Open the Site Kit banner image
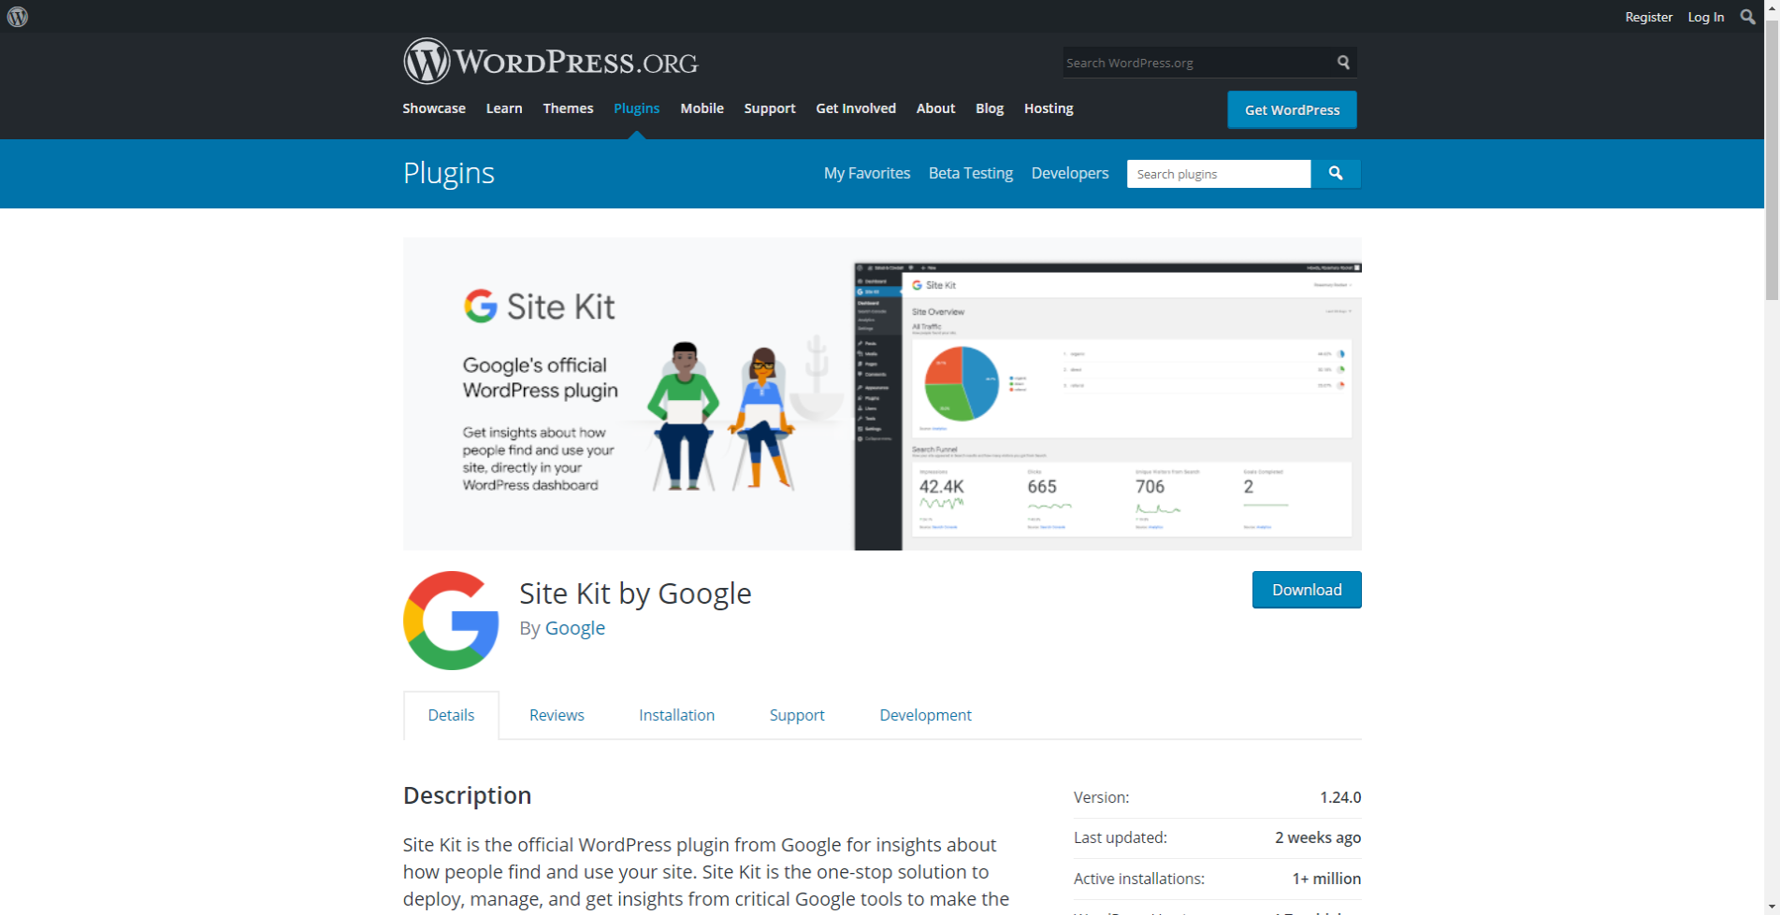 coord(882,393)
